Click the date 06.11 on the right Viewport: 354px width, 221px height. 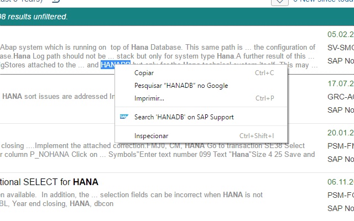(x=341, y=182)
